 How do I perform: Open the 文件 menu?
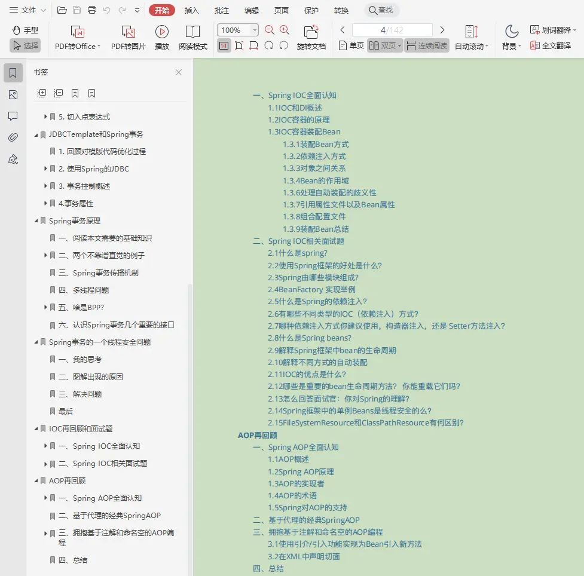pos(27,10)
